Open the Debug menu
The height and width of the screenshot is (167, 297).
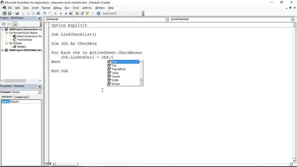pyautogui.click(x=57, y=8)
